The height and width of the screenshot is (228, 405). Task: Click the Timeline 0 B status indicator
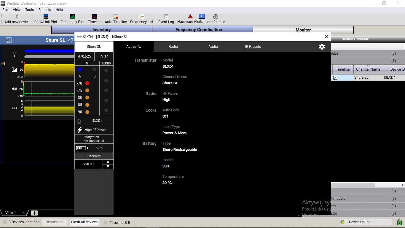[117, 222]
